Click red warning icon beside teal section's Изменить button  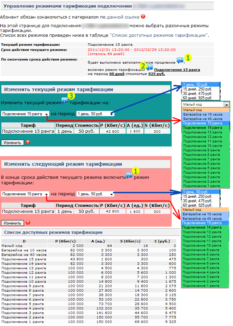[28, 142]
